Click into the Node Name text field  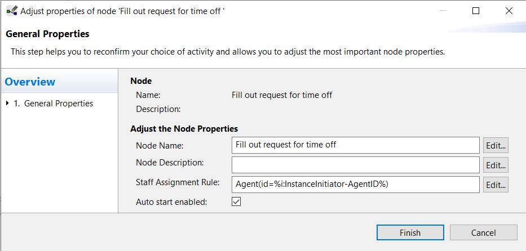pos(356,145)
